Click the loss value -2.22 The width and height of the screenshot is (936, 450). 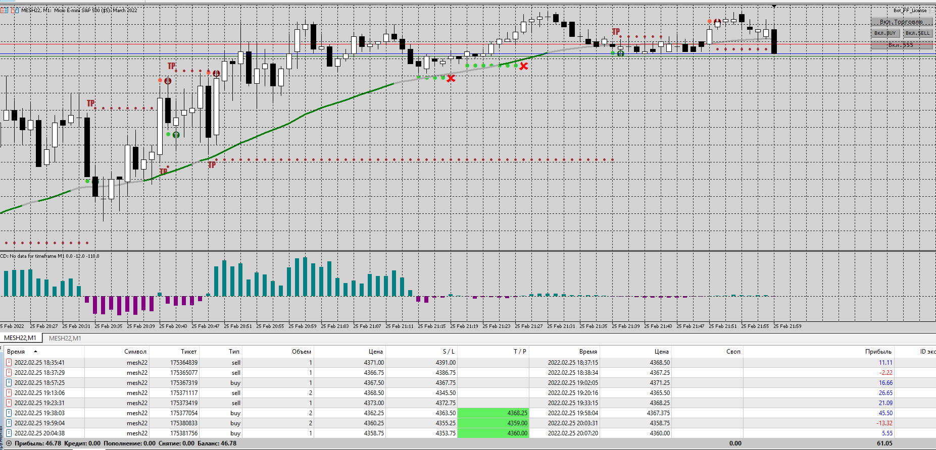click(886, 373)
